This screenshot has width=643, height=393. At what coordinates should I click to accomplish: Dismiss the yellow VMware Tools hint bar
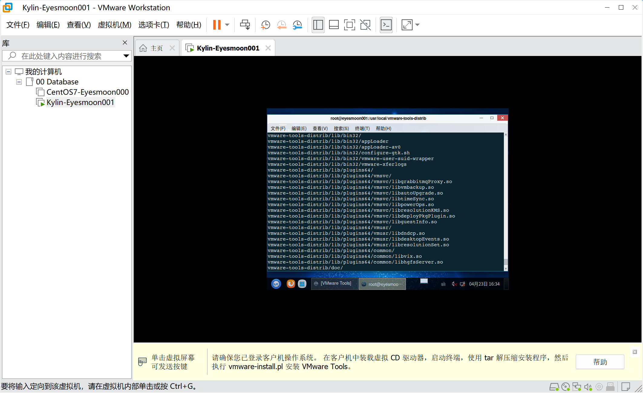click(x=635, y=352)
